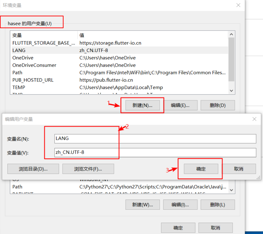Click 删除(D) to delete the selected user variable
The width and height of the screenshot is (263, 234).
[217, 105]
